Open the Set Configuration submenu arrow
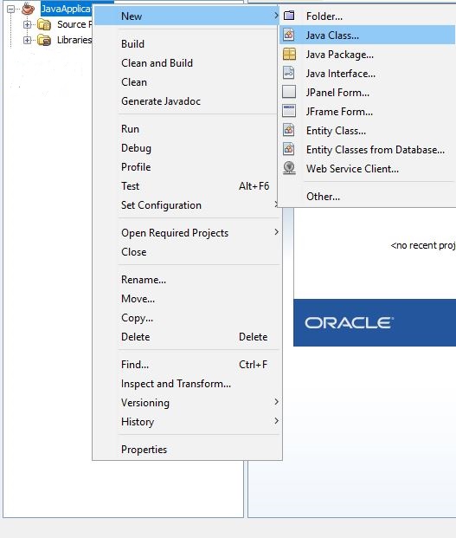Image resolution: width=456 pixels, height=538 pixels. click(276, 204)
